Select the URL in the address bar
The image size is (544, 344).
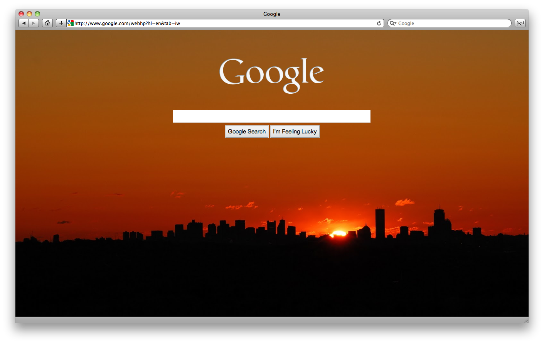(127, 23)
